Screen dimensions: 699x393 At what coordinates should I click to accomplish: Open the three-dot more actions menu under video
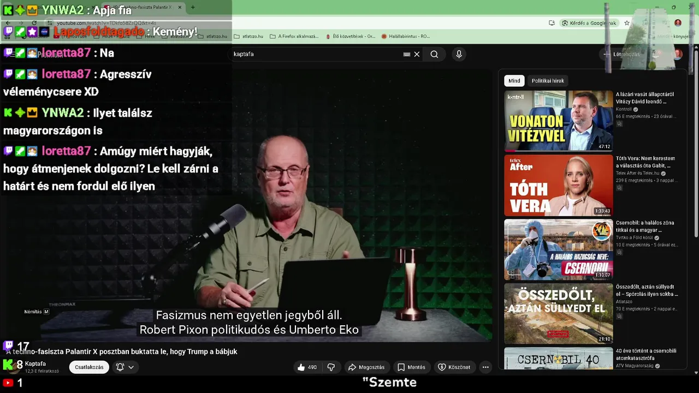point(485,367)
